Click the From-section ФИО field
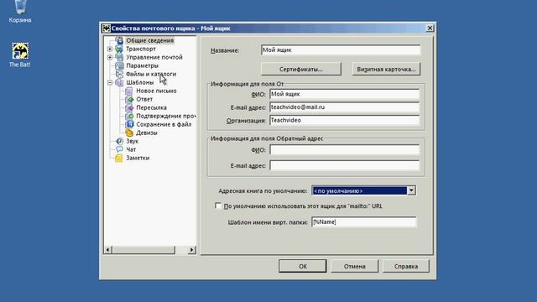537x302 pixels. point(344,94)
